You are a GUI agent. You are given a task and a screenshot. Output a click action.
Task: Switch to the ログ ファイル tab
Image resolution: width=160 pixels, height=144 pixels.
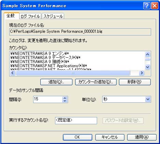pyautogui.click(x=30, y=16)
